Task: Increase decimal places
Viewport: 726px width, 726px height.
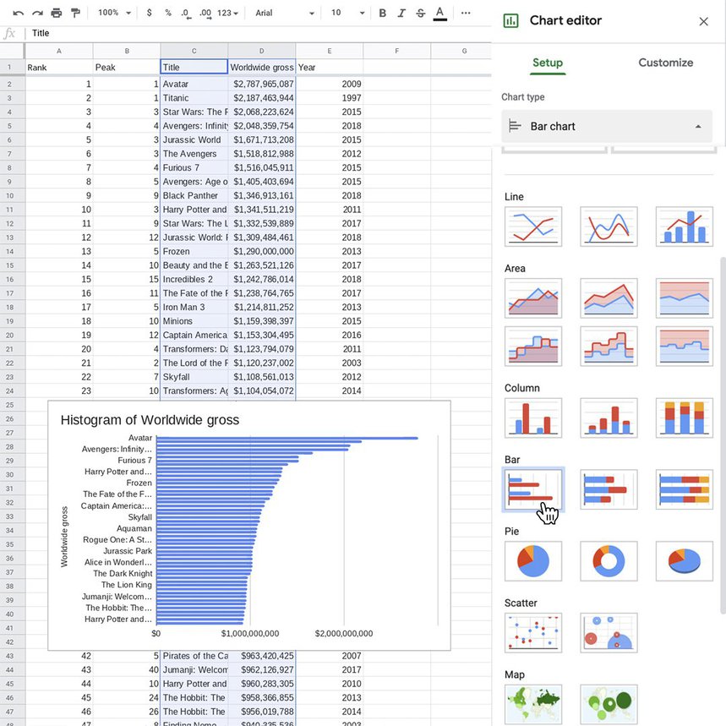Action: click(x=205, y=13)
